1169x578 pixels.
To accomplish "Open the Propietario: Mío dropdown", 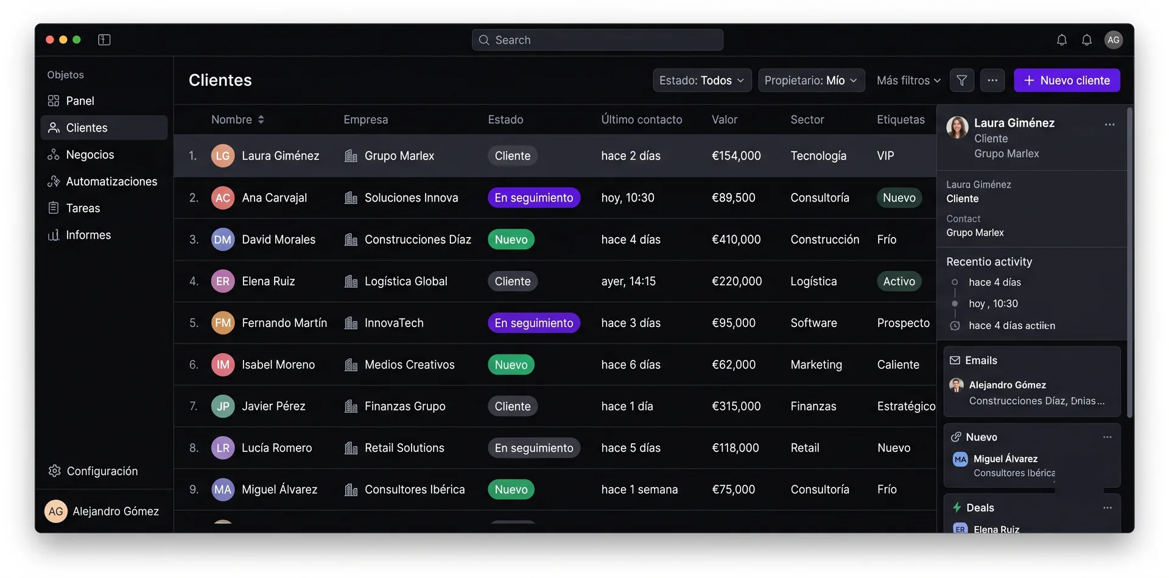I will pyautogui.click(x=811, y=80).
